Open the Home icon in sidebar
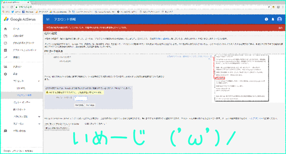This screenshot has width=286, height=154. (x=6, y=29)
